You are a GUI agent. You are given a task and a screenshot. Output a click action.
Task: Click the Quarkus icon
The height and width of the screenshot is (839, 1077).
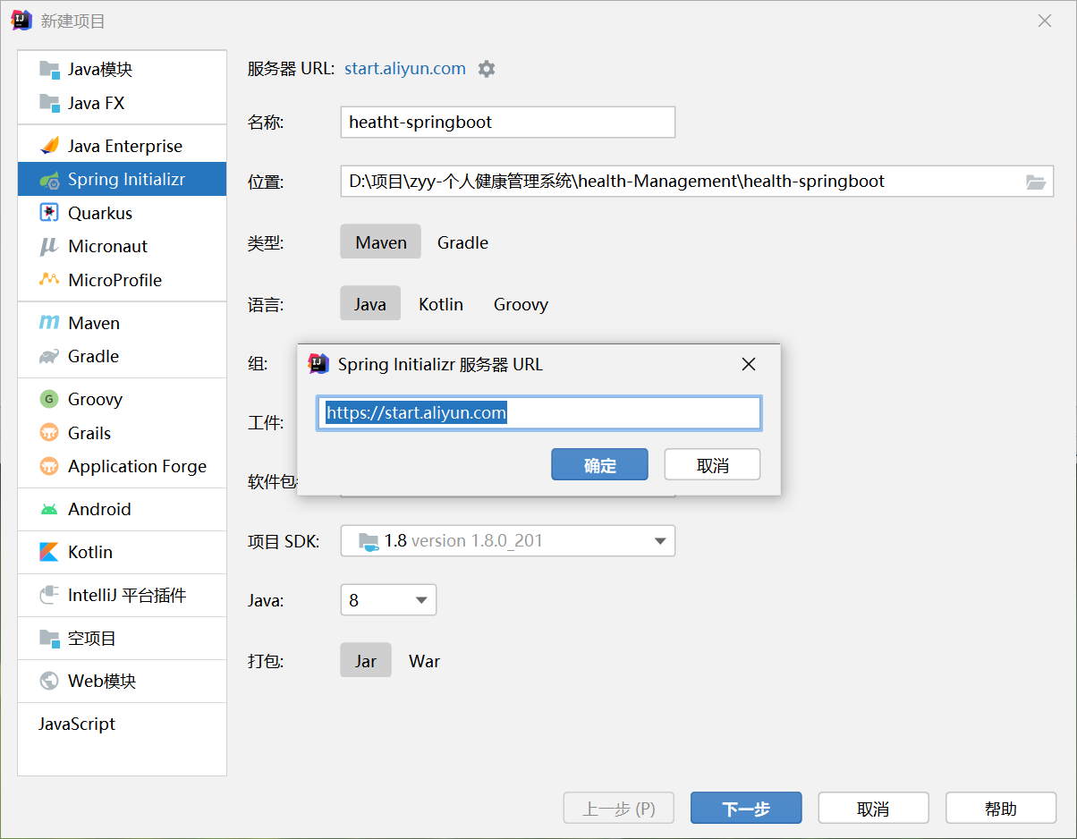pyautogui.click(x=49, y=213)
